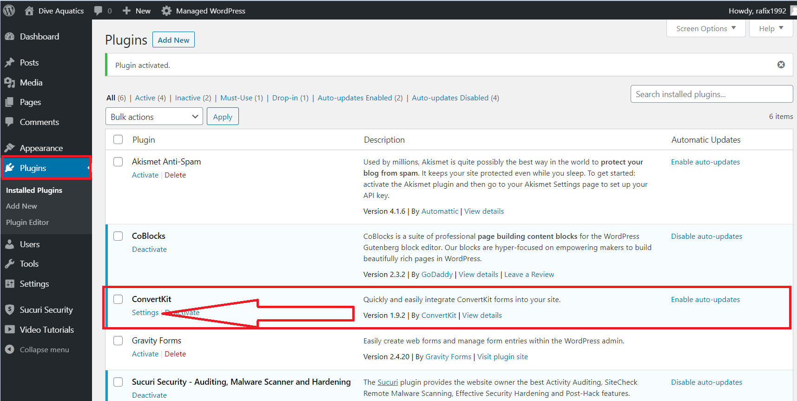Select all plugins with header checkbox
The width and height of the screenshot is (797, 401).
coord(118,139)
